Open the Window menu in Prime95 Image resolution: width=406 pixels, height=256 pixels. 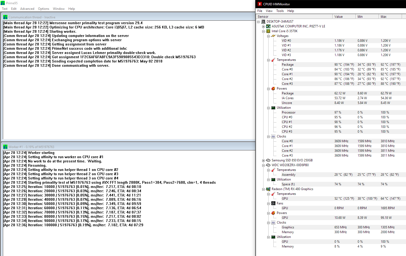(x=59, y=9)
